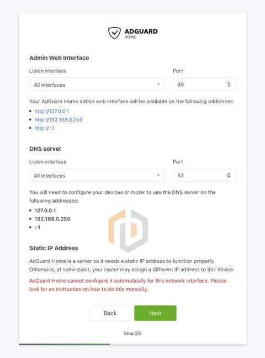This screenshot has height=358, width=265.
Task: Click the setup progress bar at bottom
Action: tap(132, 344)
